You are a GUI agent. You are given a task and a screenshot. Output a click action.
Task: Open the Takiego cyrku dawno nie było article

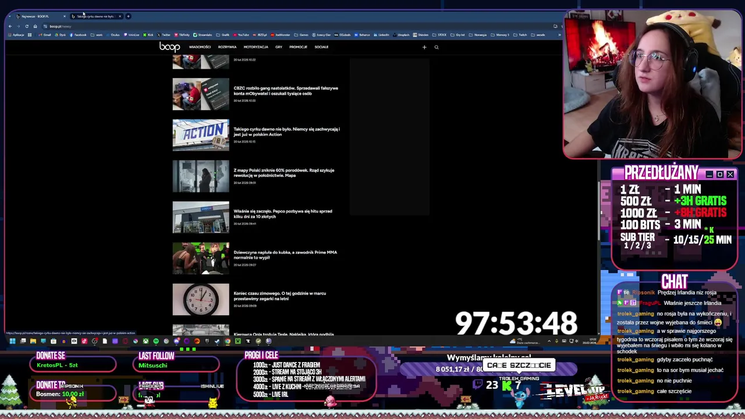(286, 132)
